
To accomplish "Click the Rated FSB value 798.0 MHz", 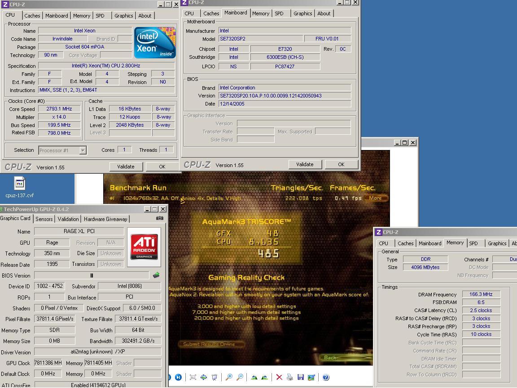I will [59, 133].
